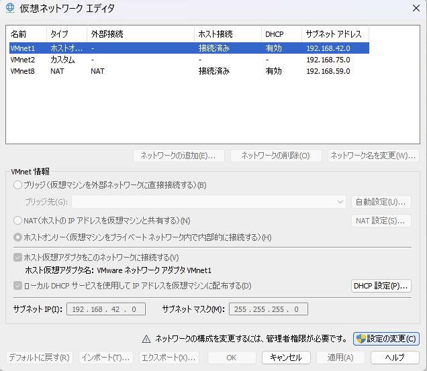This screenshot has height=371, width=427.
Task: Select the VMnet1 row
Action: pos(189,48)
